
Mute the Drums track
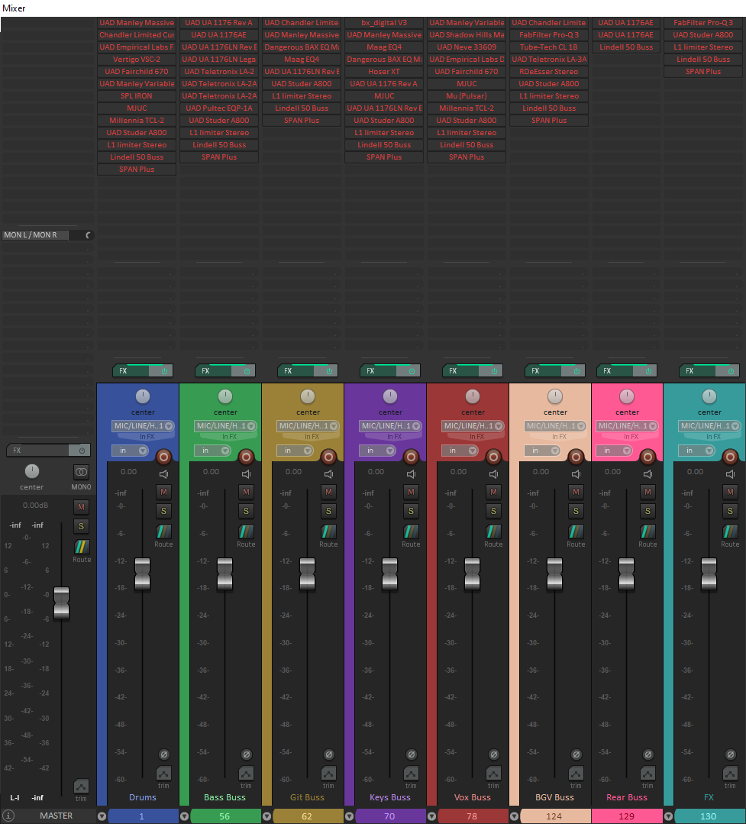click(x=163, y=492)
